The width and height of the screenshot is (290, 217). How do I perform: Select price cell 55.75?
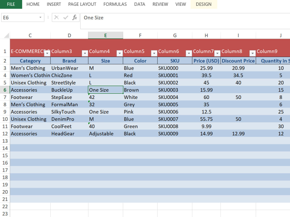(x=206, y=119)
